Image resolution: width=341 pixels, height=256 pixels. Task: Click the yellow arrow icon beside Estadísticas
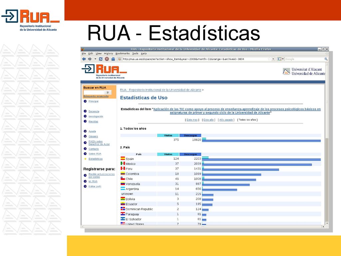[x=85, y=159]
